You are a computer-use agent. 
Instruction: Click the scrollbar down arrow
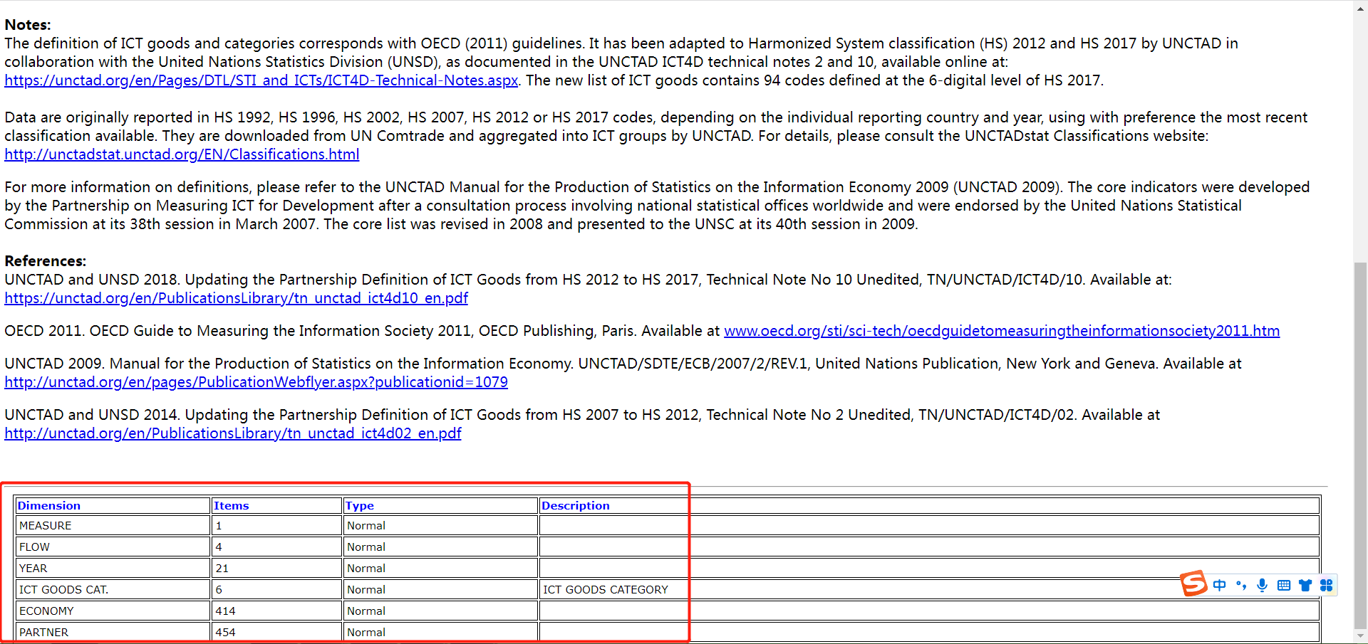[x=1361, y=636]
